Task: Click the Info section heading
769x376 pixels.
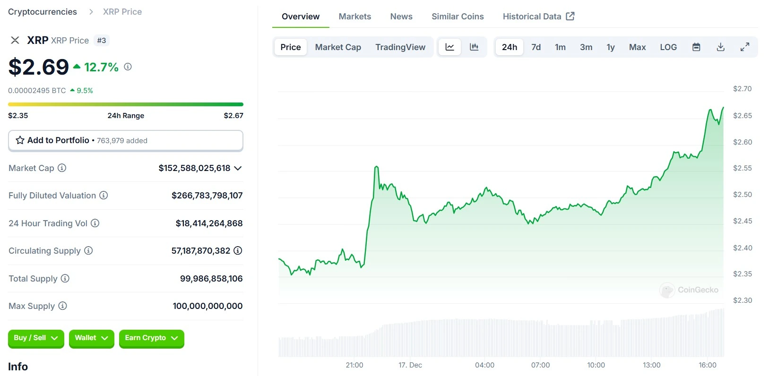Action: [x=18, y=367]
